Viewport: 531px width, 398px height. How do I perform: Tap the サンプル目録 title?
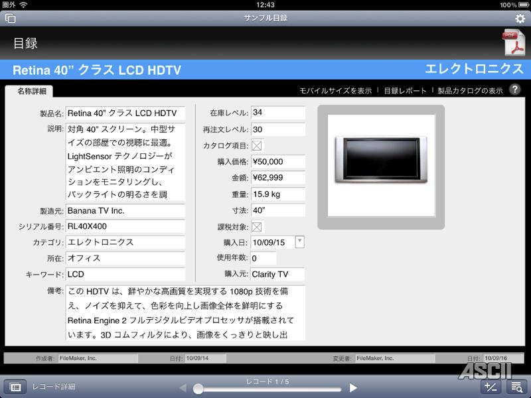coord(265,18)
